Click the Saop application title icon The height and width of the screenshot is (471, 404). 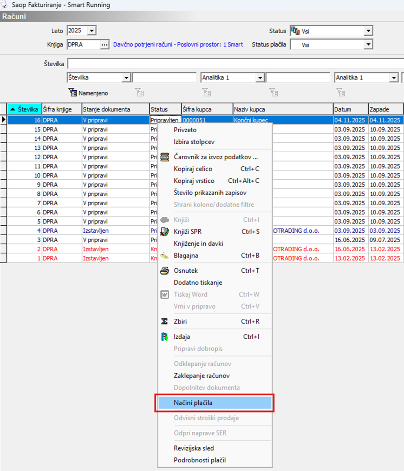point(4,5)
